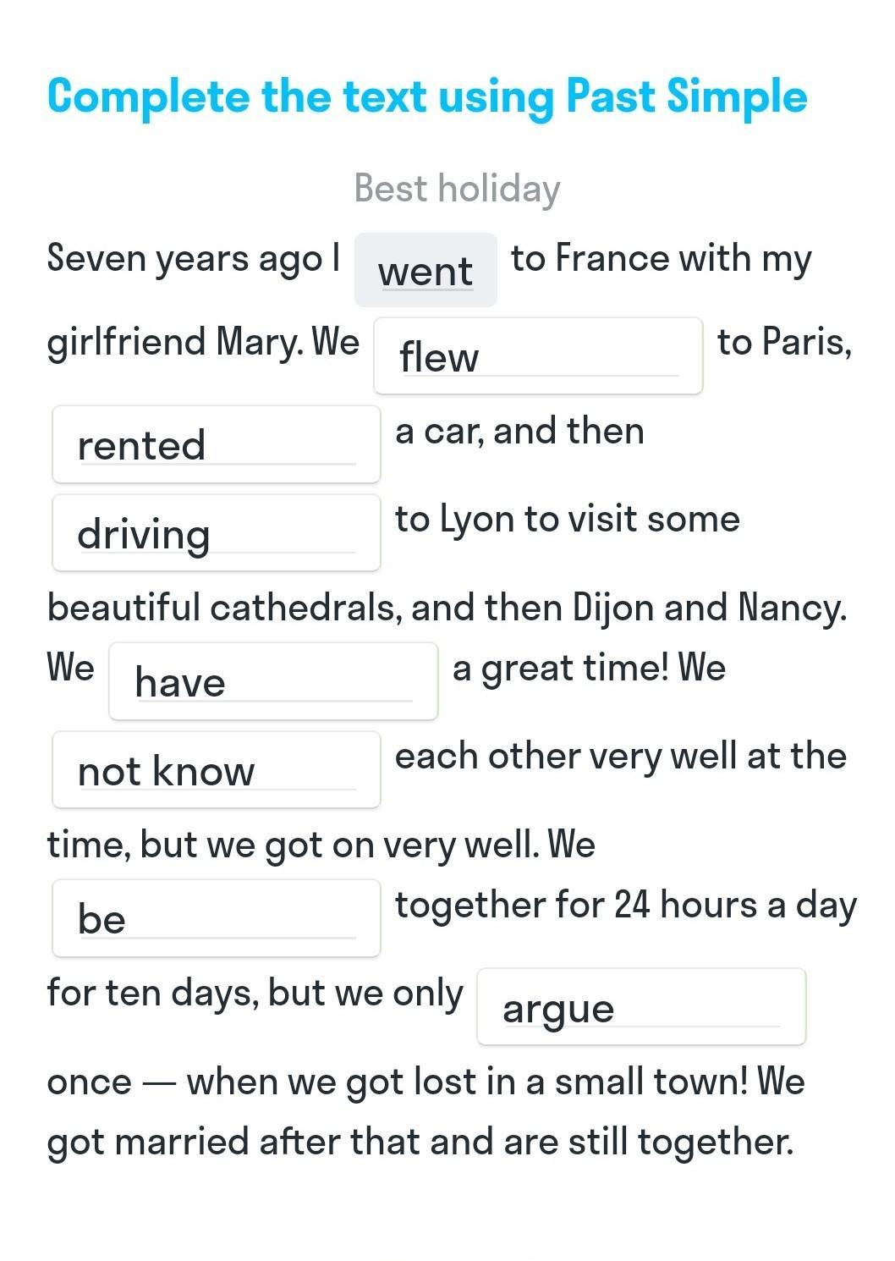Screen dimensions: 895x1261
Task: Select the 'argue' answer field
Action: [641, 1007]
